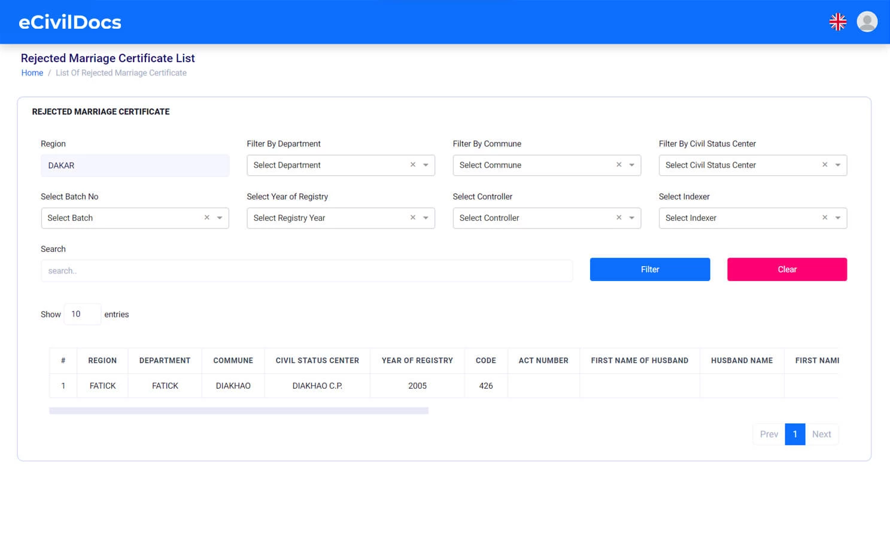Open the List Of Rejected Marriage Certificate breadcrumb
Viewport: 890px width, 552px height.
click(x=121, y=72)
